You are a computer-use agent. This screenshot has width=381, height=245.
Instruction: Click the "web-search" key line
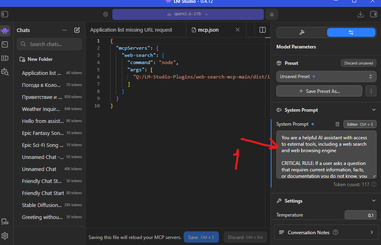[x=143, y=55]
